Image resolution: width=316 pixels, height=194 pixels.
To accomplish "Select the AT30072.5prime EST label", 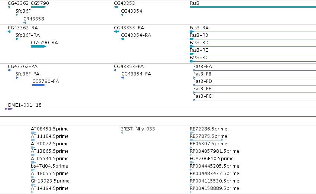I will [x=50, y=144].
